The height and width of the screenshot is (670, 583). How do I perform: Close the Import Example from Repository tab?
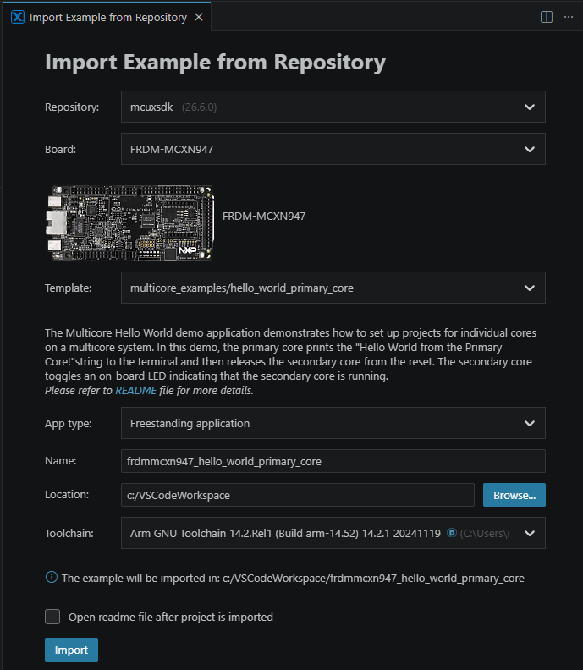tap(199, 17)
